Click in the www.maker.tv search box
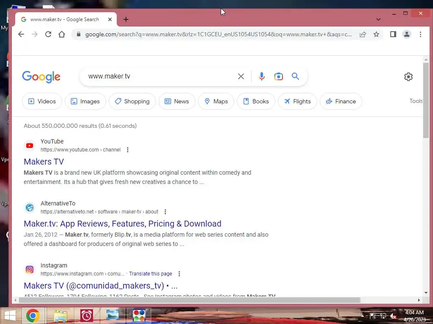The image size is (433, 324). click(x=160, y=76)
